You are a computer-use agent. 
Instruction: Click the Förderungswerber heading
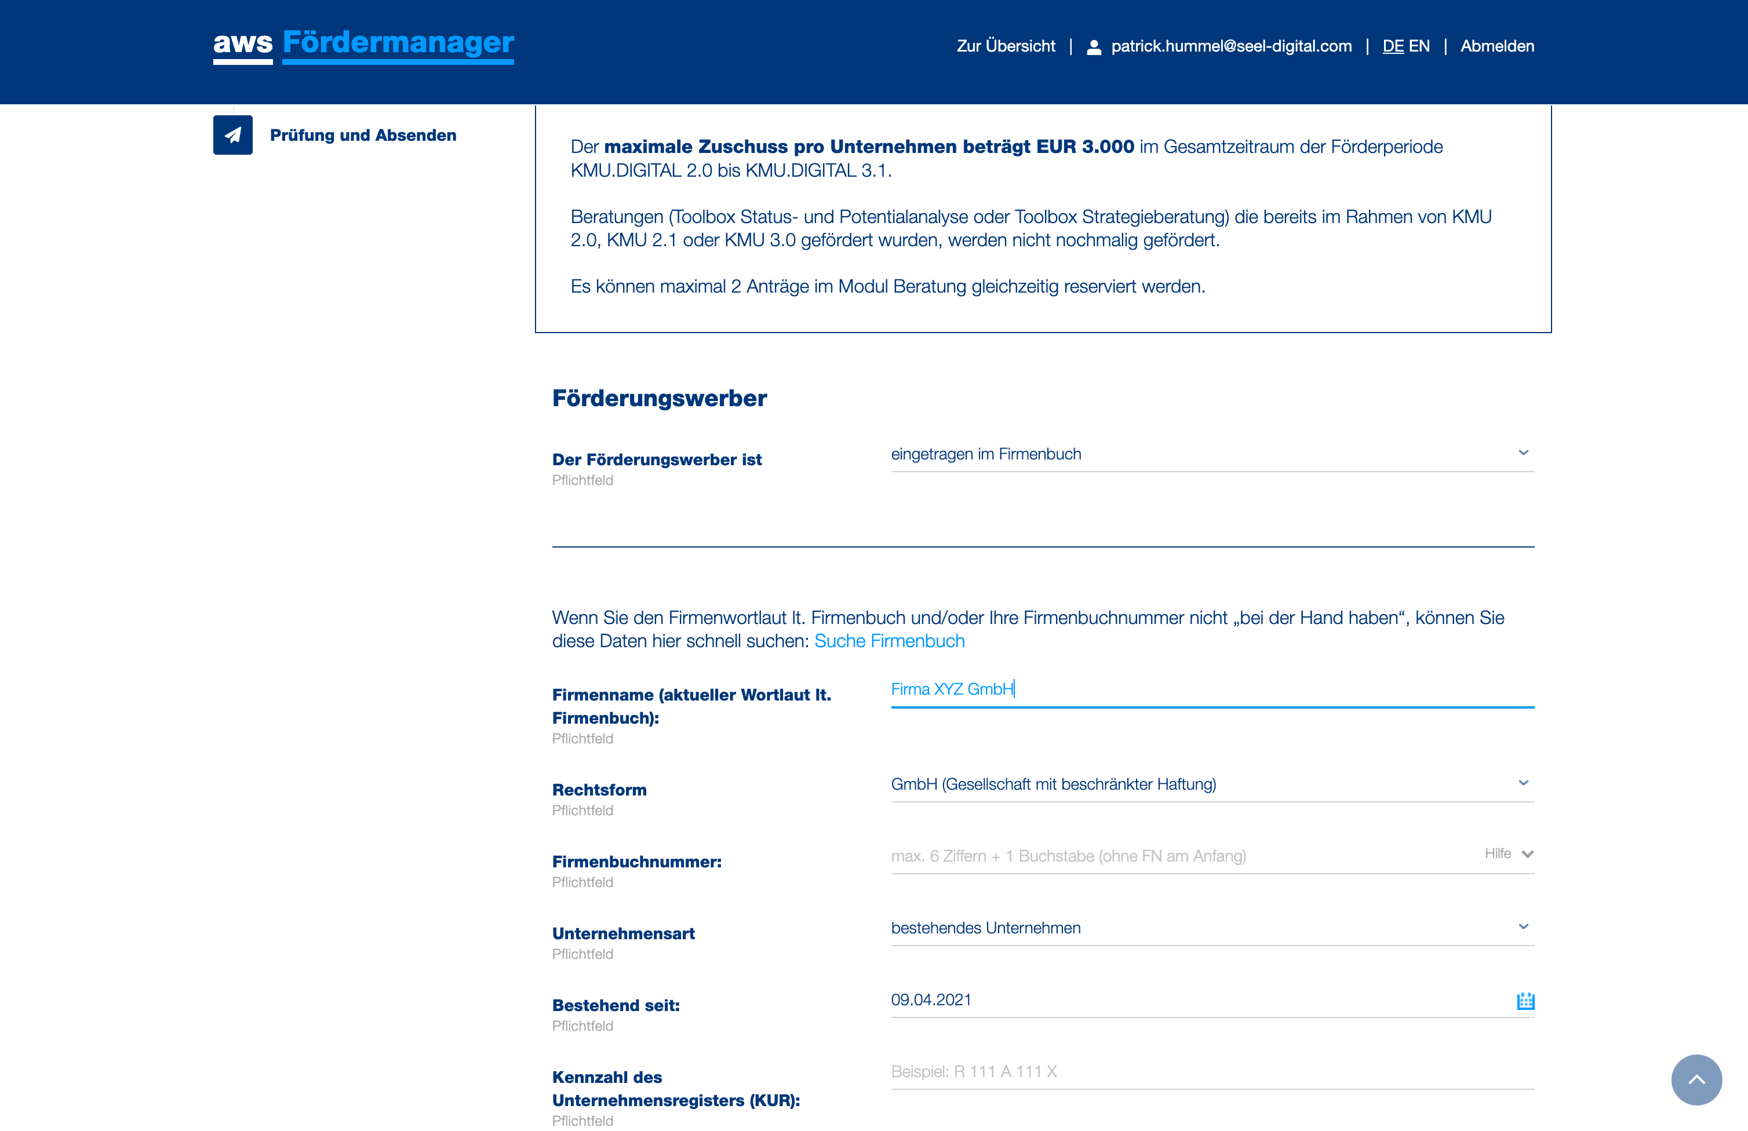pos(659,398)
